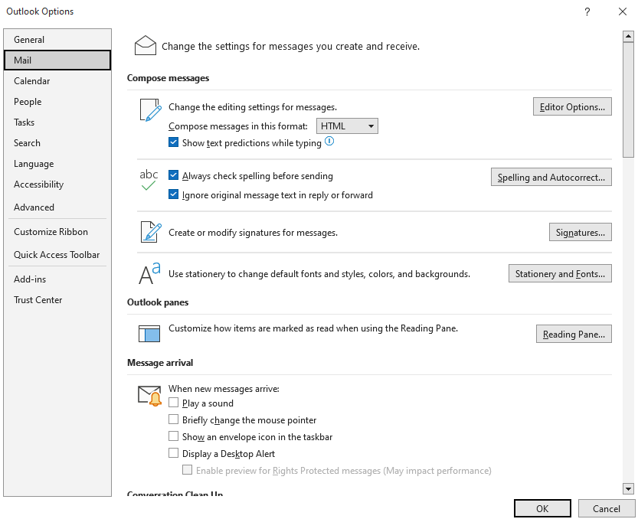Open Stationery and Fonts settings

[560, 273]
